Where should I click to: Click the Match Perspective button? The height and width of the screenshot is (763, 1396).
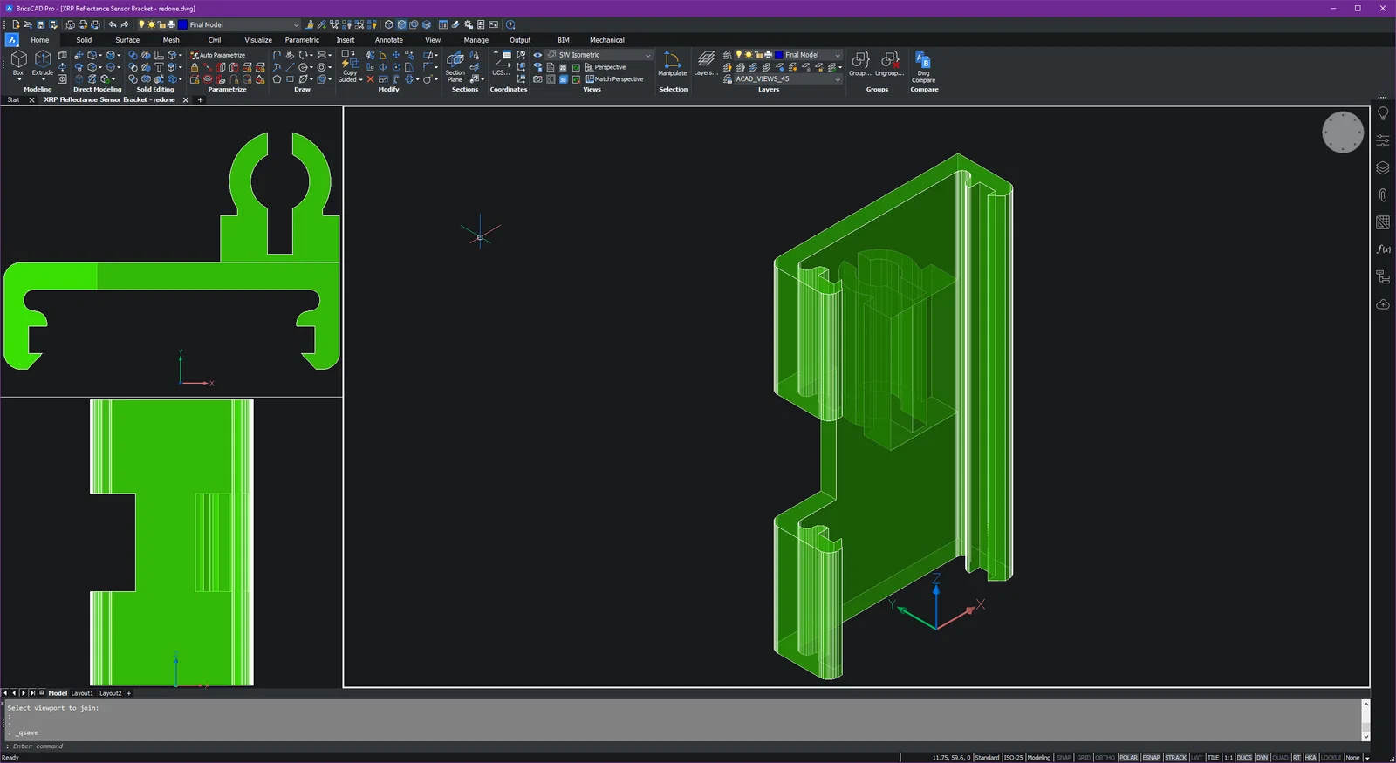[x=614, y=79]
